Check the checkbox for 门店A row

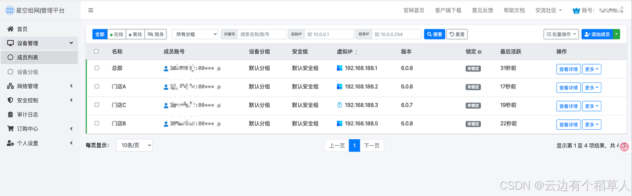97,86
